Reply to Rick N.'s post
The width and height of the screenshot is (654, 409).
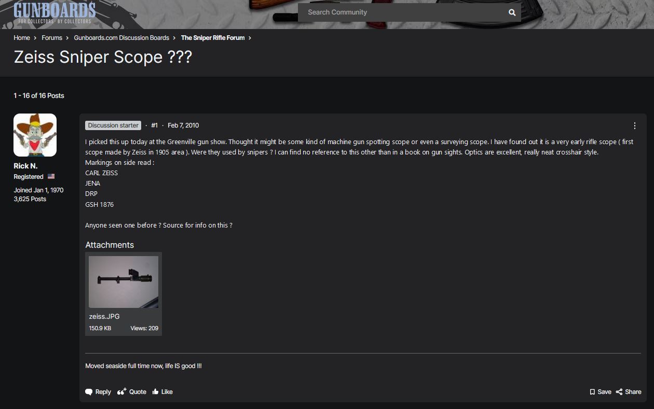tap(98, 392)
